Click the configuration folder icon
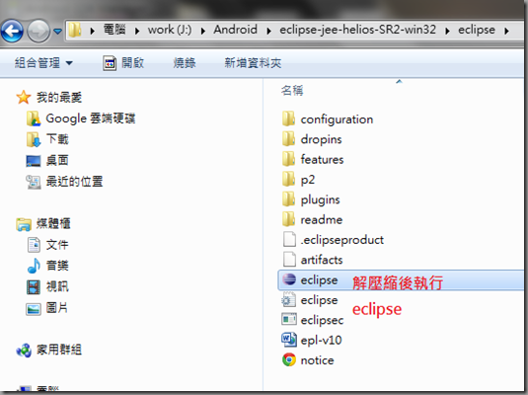The image size is (528, 395). [288, 118]
